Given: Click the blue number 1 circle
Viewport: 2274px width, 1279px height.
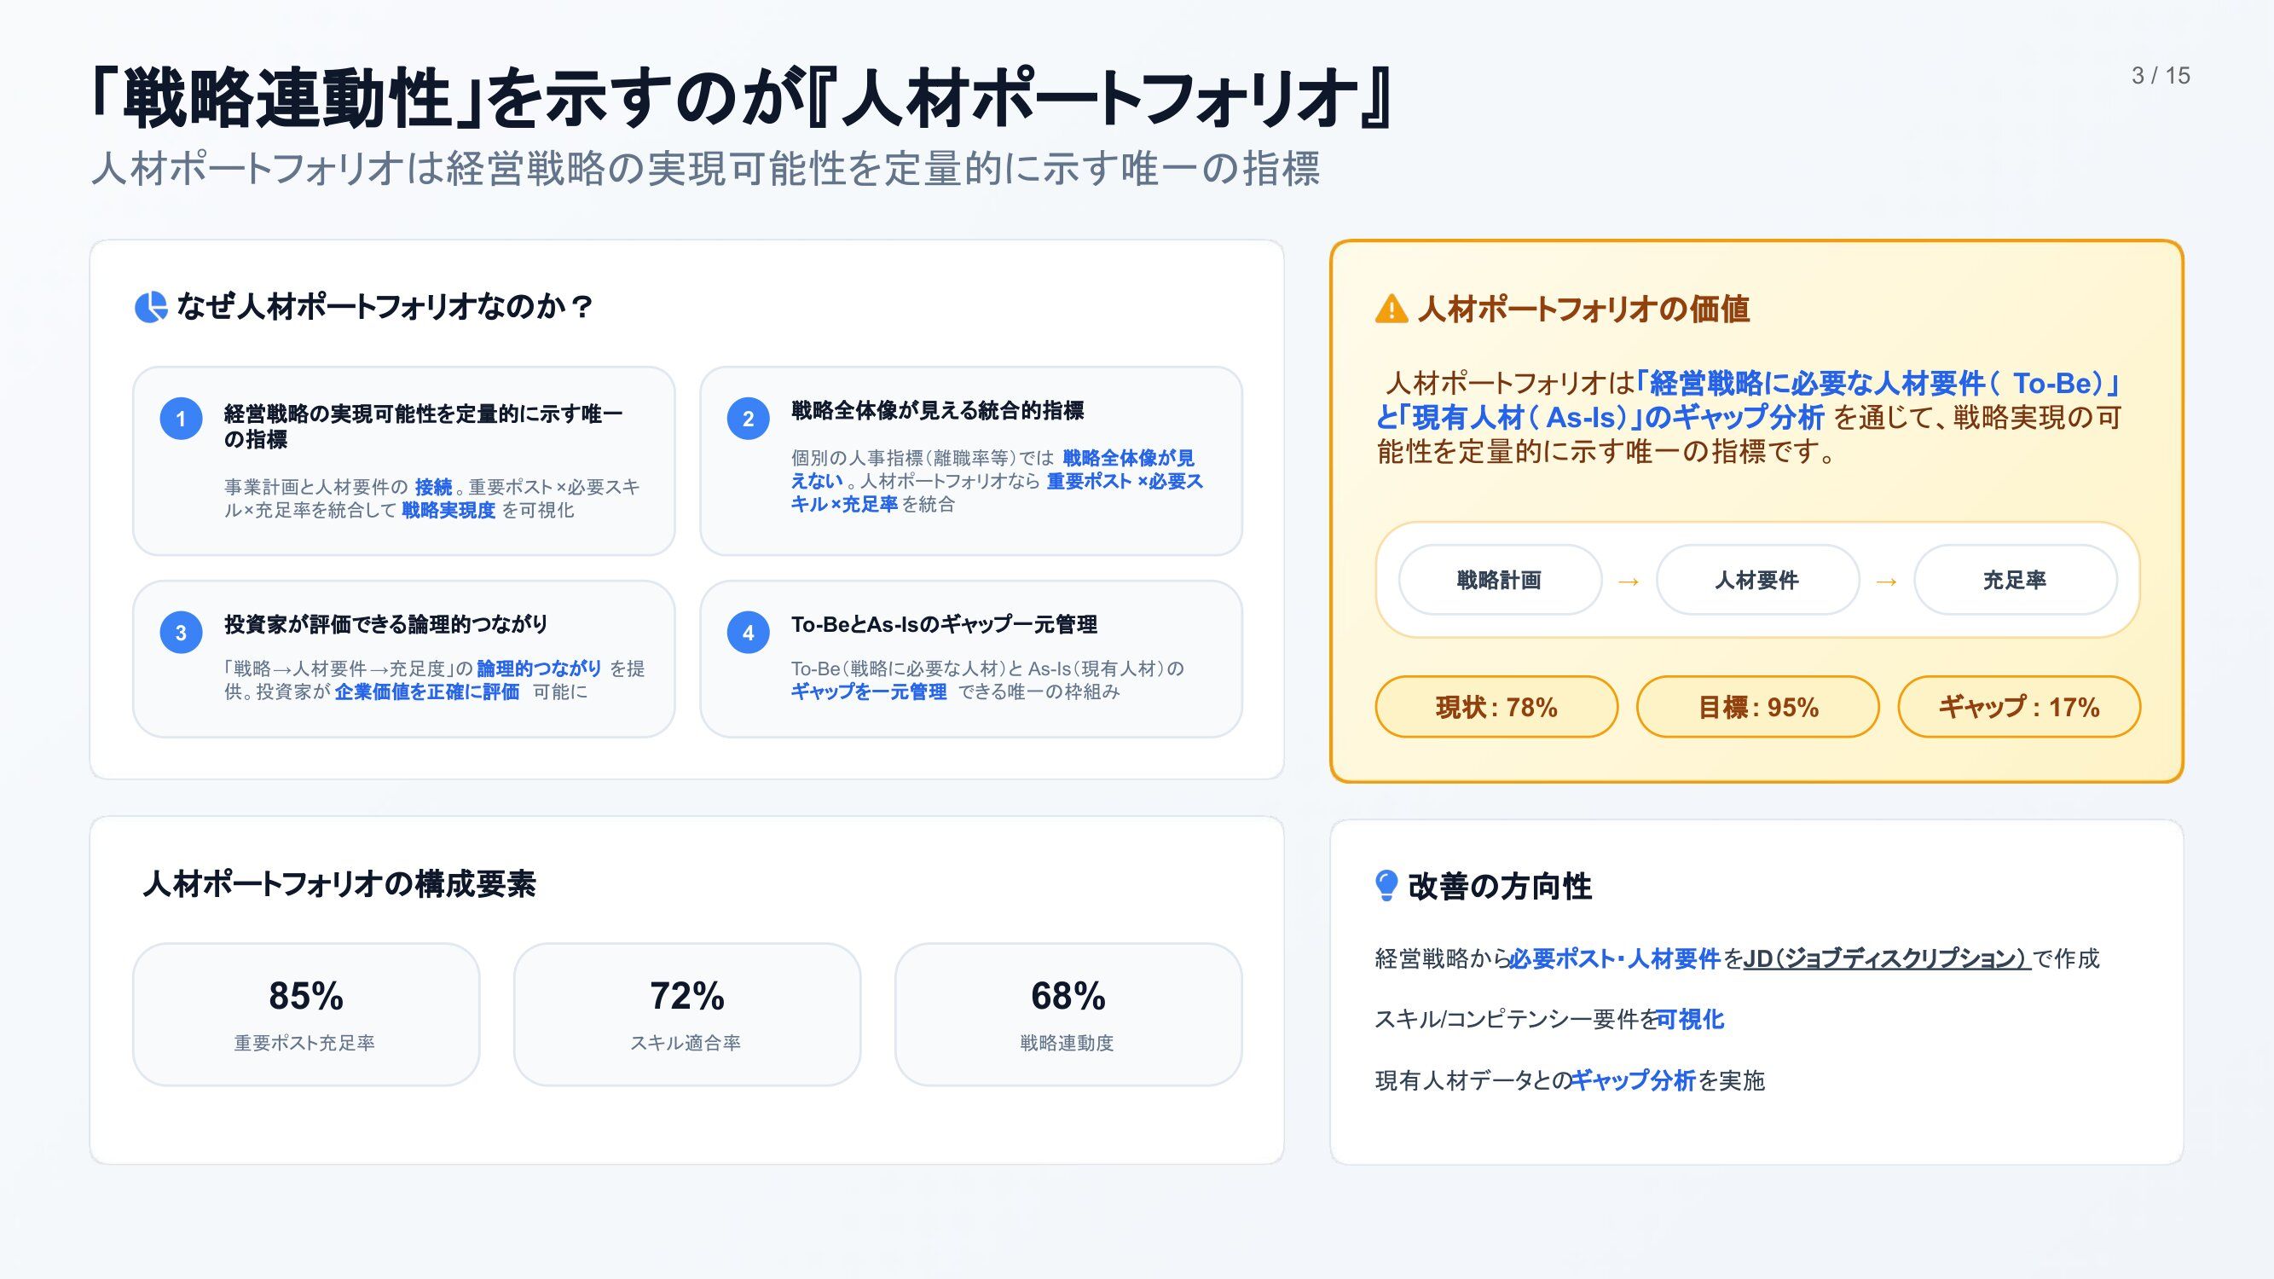Looking at the screenshot, I should tap(181, 419).
